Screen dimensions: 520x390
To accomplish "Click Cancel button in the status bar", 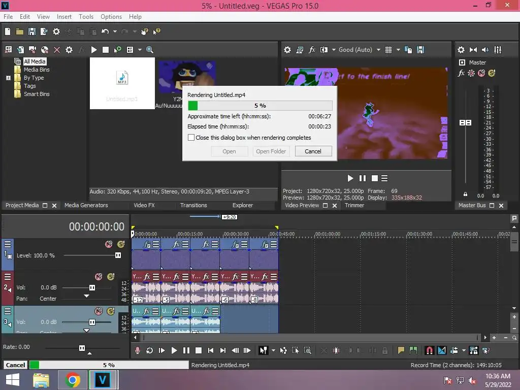I will (x=15, y=365).
